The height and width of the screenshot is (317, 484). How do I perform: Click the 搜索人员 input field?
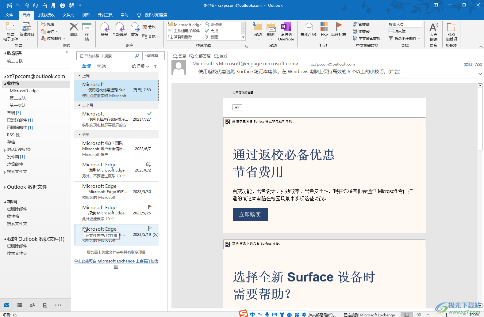pos(405,24)
